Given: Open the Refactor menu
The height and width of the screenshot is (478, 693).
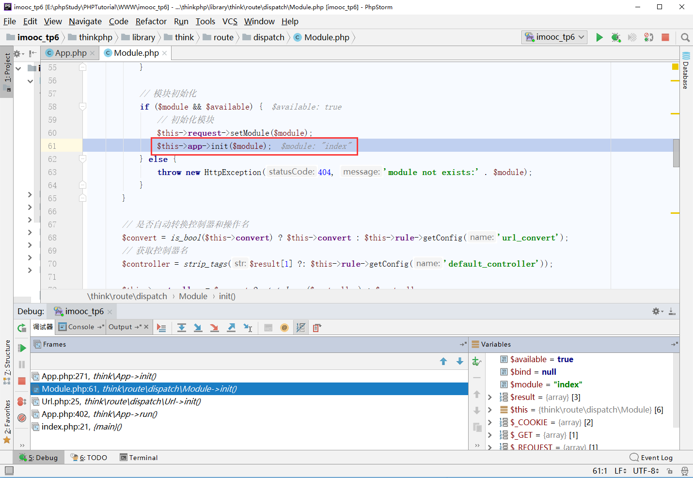Looking at the screenshot, I should tap(151, 21).
